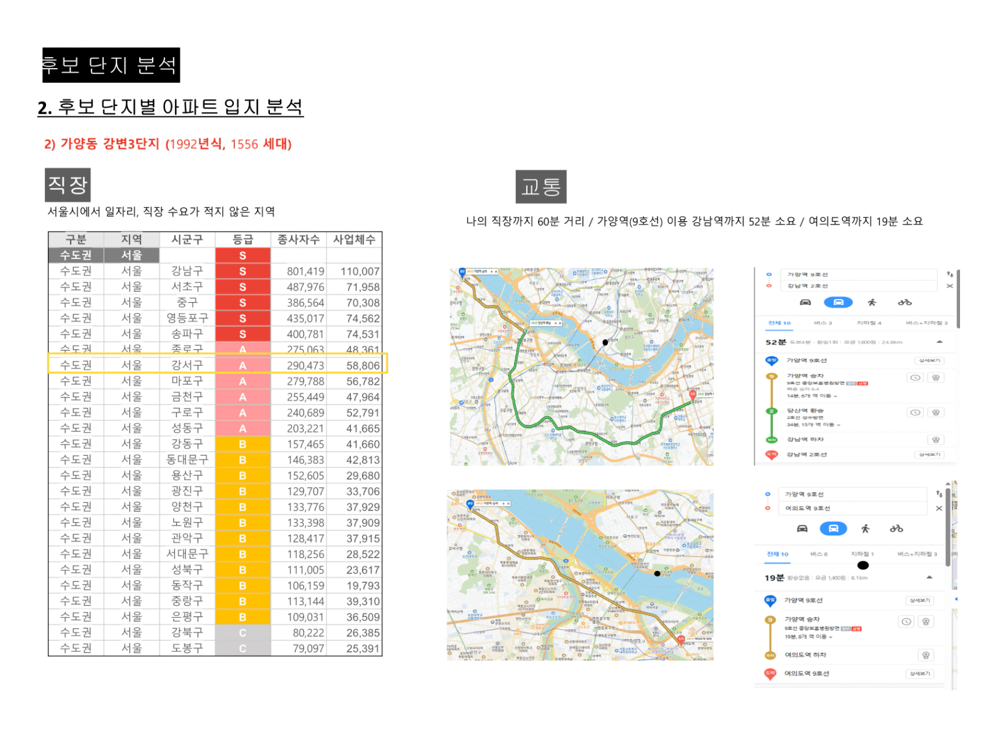Switch to 지하철 1 tab
This screenshot has width=995, height=745.
[x=862, y=554]
